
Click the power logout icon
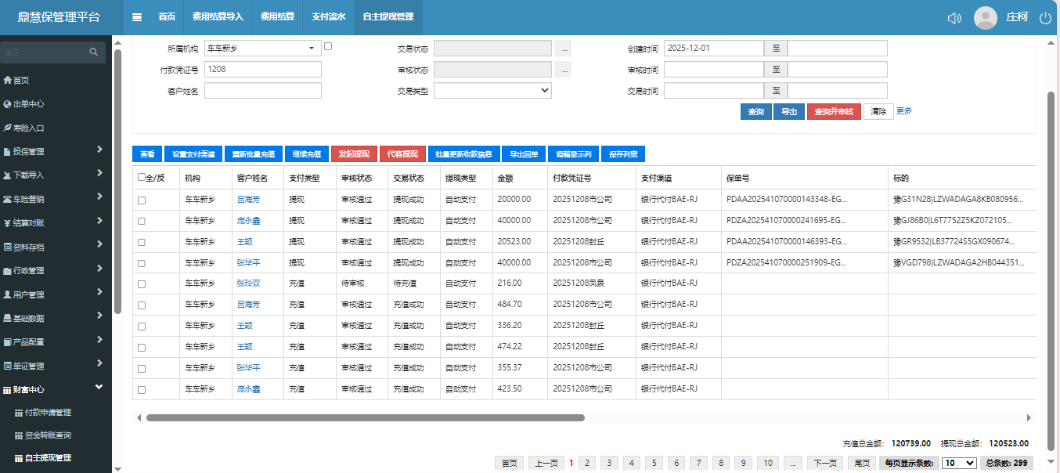1045,18
